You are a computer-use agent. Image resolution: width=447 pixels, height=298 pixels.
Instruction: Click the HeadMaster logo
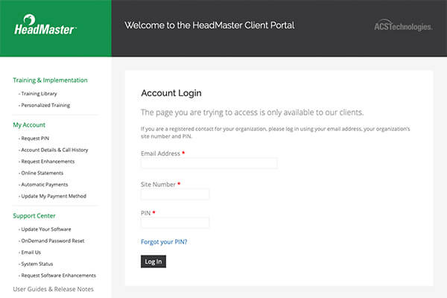click(45, 25)
